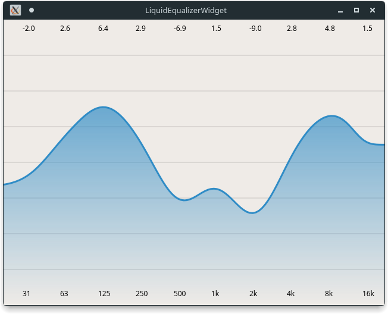This screenshot has height=314, width=388.
Task: Click the 1k band label
Action: 215,293
